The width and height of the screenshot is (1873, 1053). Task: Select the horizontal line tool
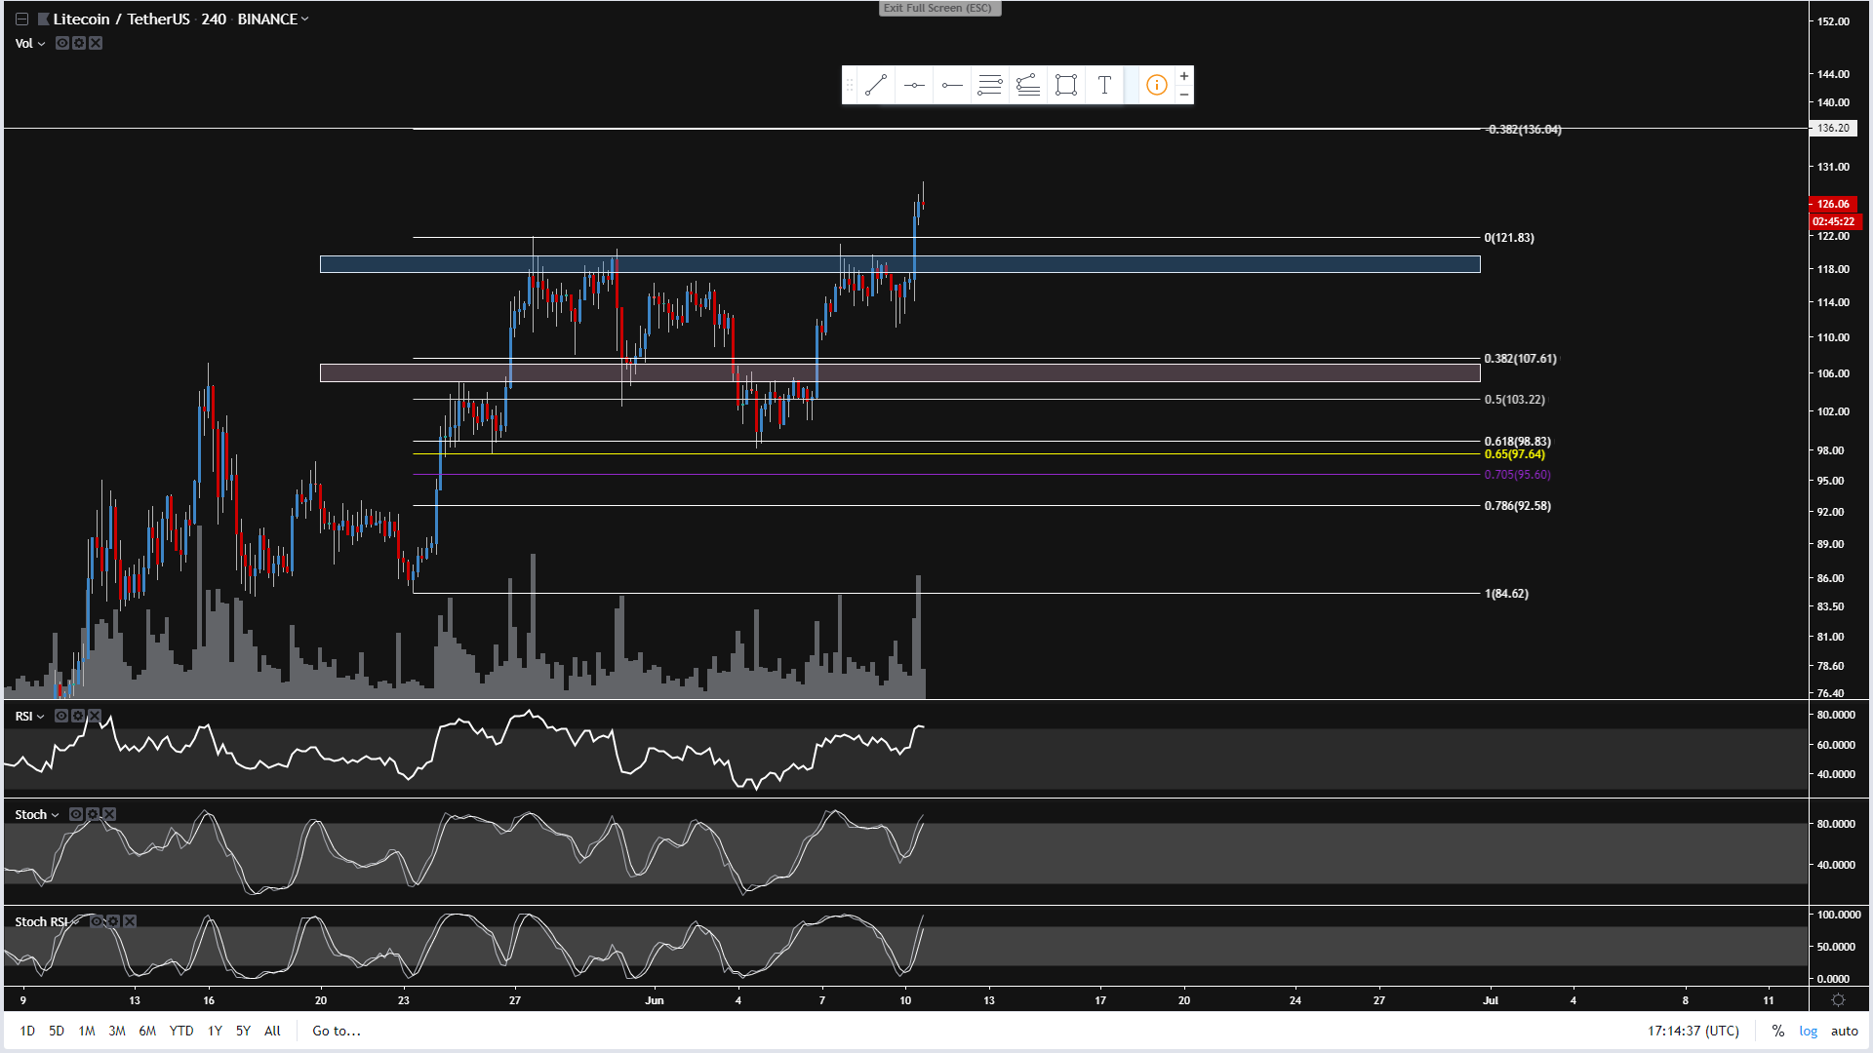[x=914, y=86]
